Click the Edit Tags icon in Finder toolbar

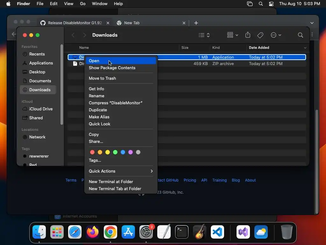click(x=260, y=35)
